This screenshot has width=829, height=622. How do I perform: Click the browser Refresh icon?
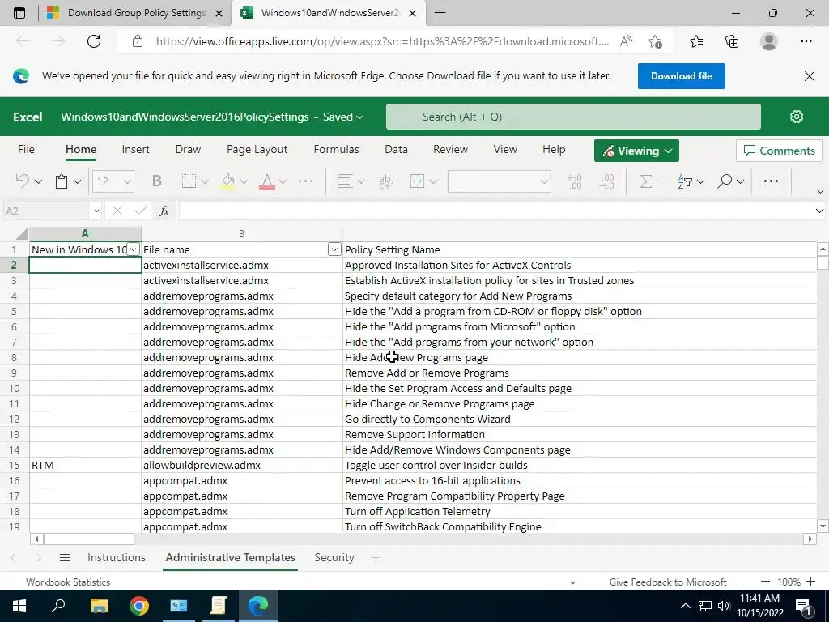coord(94,41)
